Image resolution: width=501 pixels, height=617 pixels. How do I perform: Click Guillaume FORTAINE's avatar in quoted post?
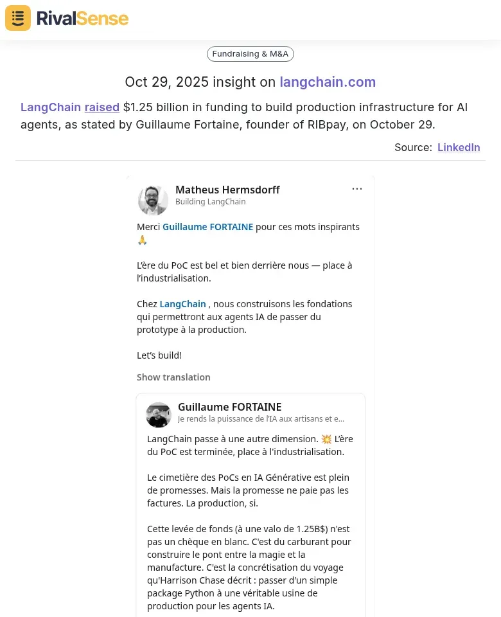point(158,415)
